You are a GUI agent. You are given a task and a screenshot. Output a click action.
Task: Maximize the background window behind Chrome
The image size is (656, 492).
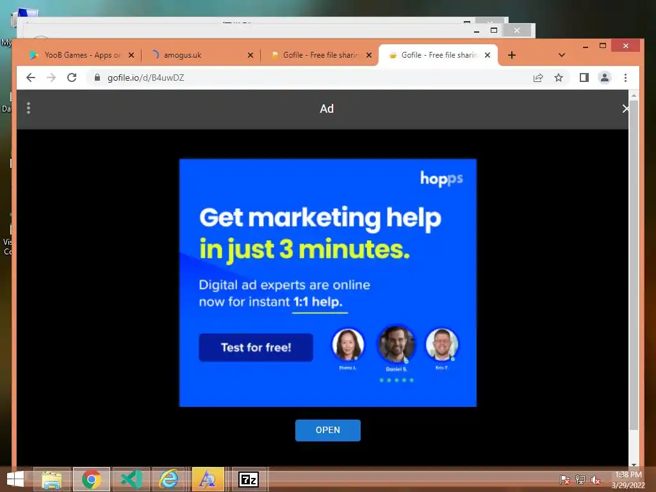(494, 30)
